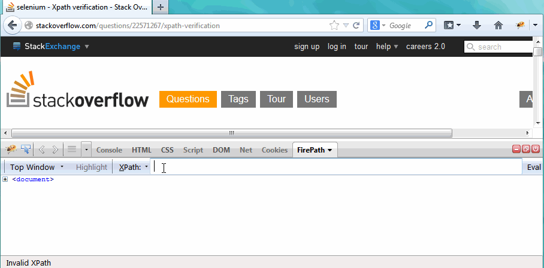The height and width of the screenshot is (268, 544).
Task: Open the Questions navigation button
Action: tap(188, 99)
